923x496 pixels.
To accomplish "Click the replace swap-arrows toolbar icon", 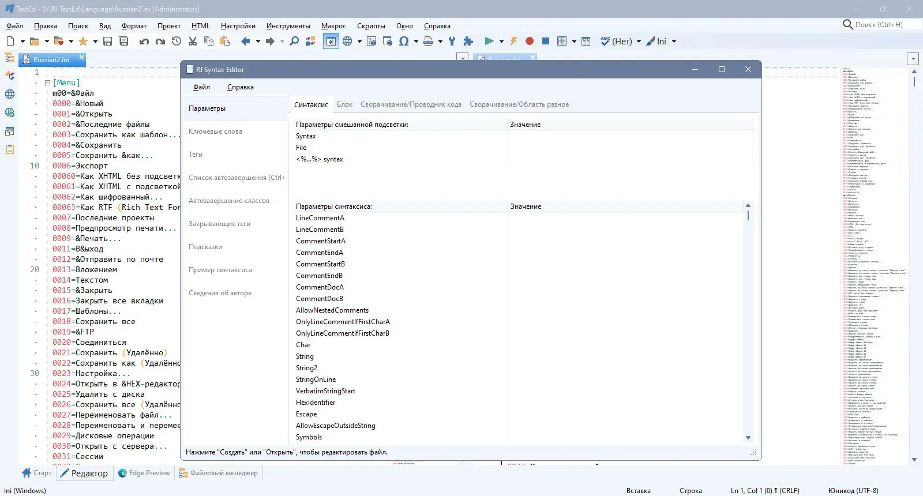I will (310, 41).
